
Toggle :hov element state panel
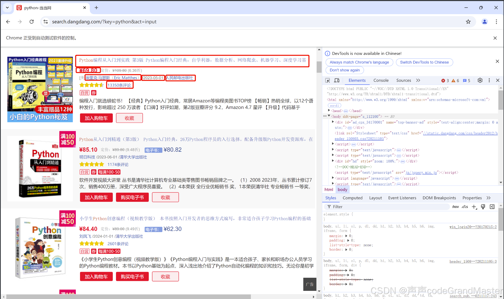pos(455,207)
